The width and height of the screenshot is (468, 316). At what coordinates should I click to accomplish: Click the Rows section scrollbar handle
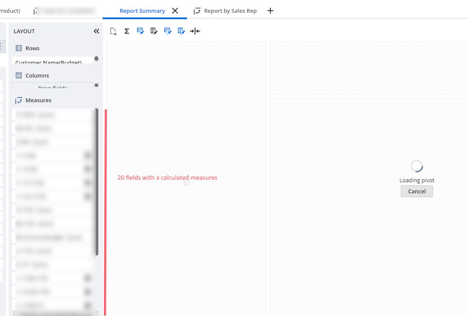(96, 58)
